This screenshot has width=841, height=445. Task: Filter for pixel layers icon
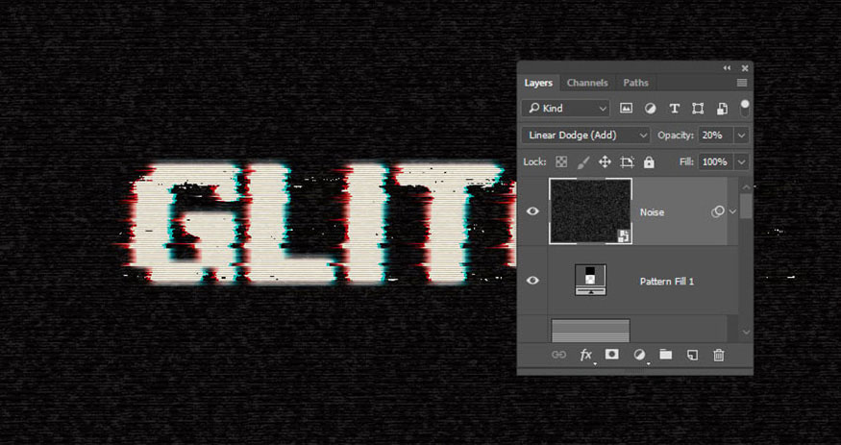click(x=626, y=109)
